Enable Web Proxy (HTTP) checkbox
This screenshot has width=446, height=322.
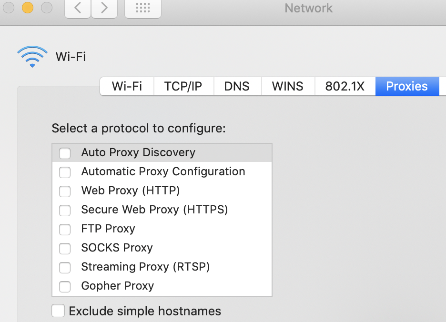click(64, 191)
